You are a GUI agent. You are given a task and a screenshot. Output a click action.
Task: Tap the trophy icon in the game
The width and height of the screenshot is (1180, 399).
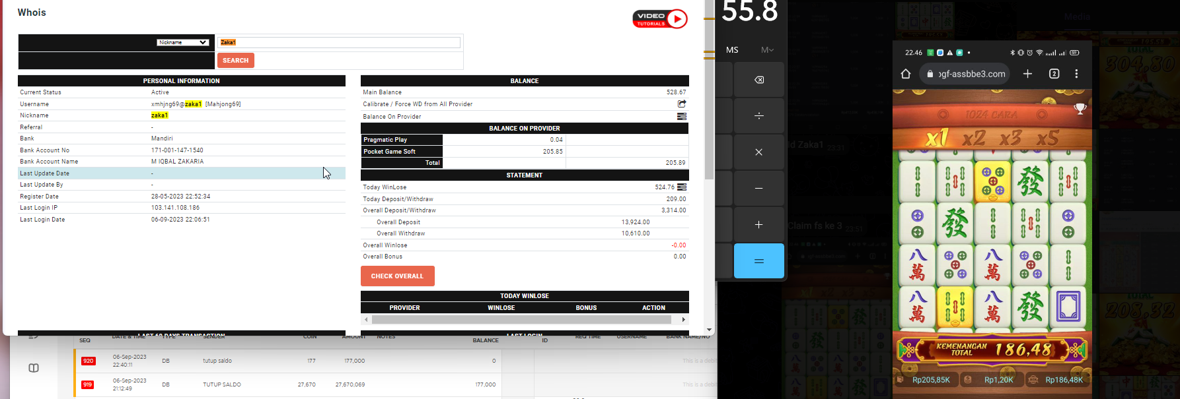[1080, 108]
